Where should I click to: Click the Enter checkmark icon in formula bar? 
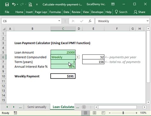pyautogui.click(x=82, y=21)
